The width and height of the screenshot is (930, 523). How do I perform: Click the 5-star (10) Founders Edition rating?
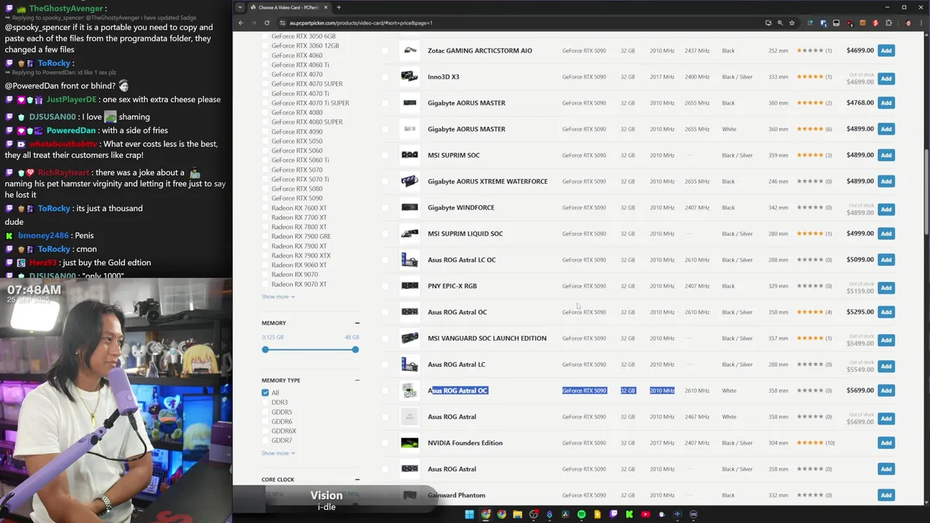[x=815, y=443]
